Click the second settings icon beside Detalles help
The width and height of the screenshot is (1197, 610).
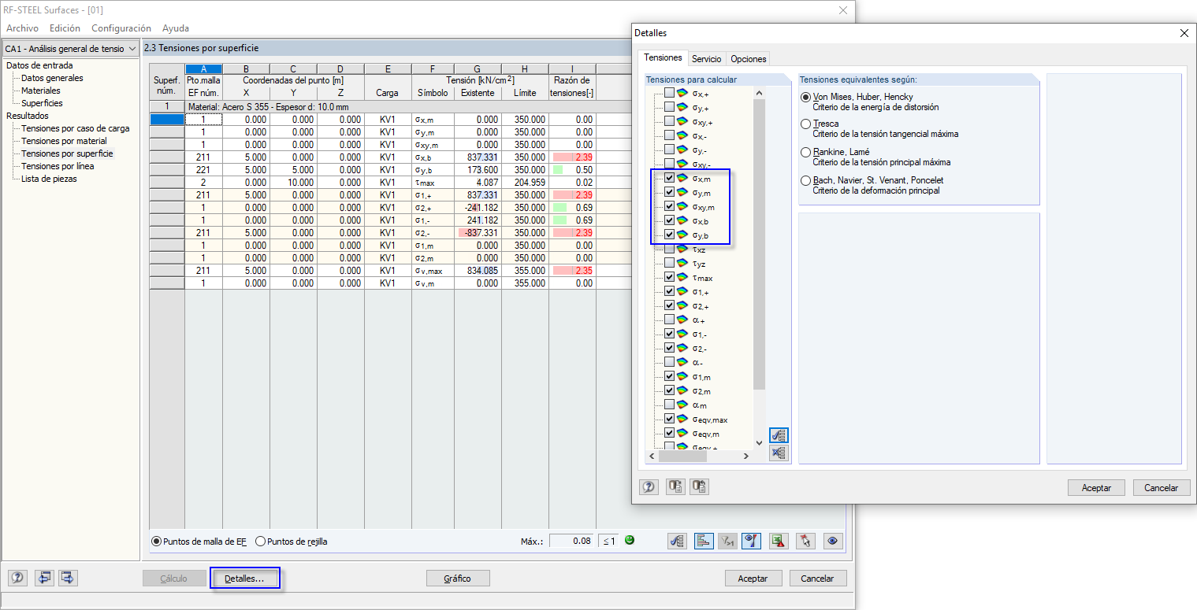coord(699,487)
